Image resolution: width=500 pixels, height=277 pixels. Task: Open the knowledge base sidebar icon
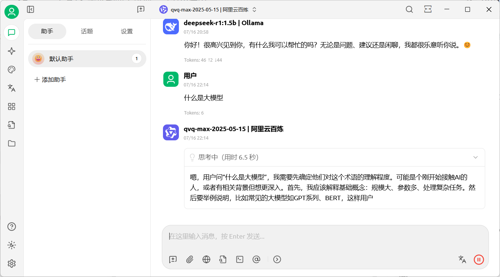pos(11,125)
